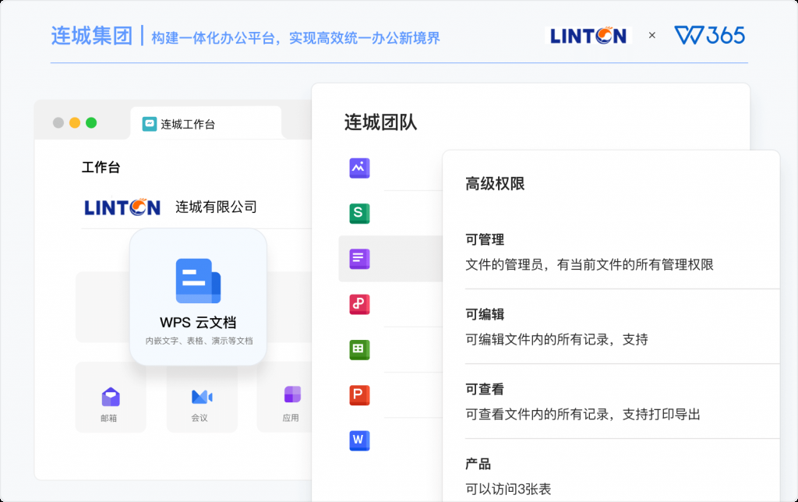Select the purple image file icon in 连城团队
798x502 pixels.
point(359,168)
